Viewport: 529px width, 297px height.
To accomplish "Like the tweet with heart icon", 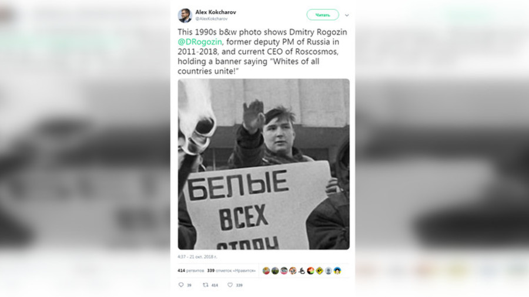I will (230, 285).
